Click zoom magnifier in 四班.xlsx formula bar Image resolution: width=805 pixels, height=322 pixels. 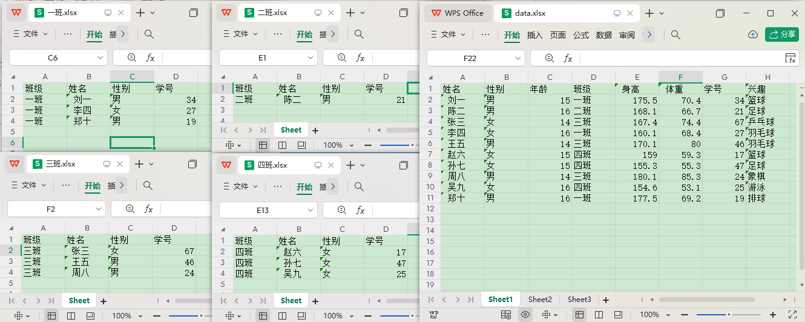pyautogui.click(x=341, y=210)
